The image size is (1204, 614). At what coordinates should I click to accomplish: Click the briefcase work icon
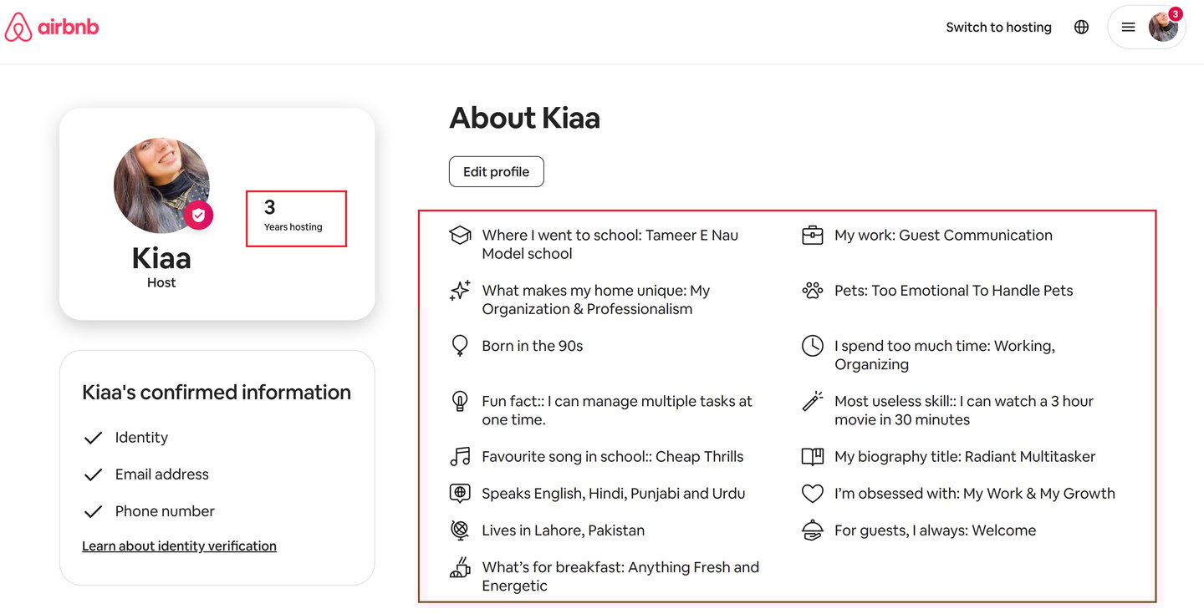coord(812,236)
